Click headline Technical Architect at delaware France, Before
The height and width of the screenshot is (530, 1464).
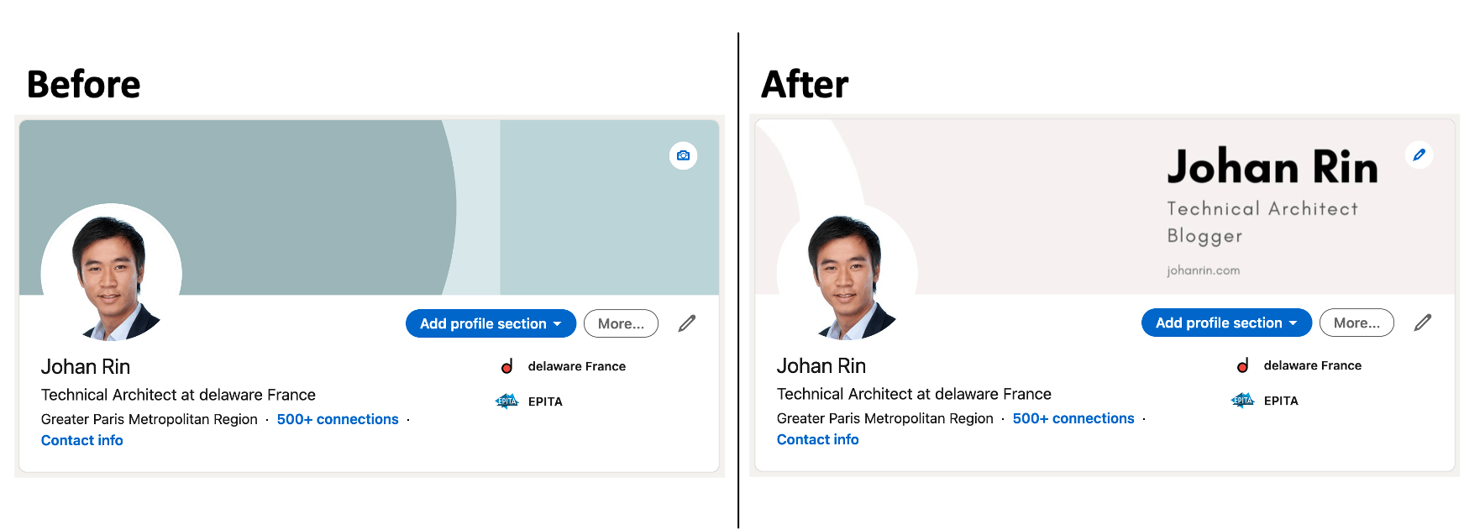[178, 395]
